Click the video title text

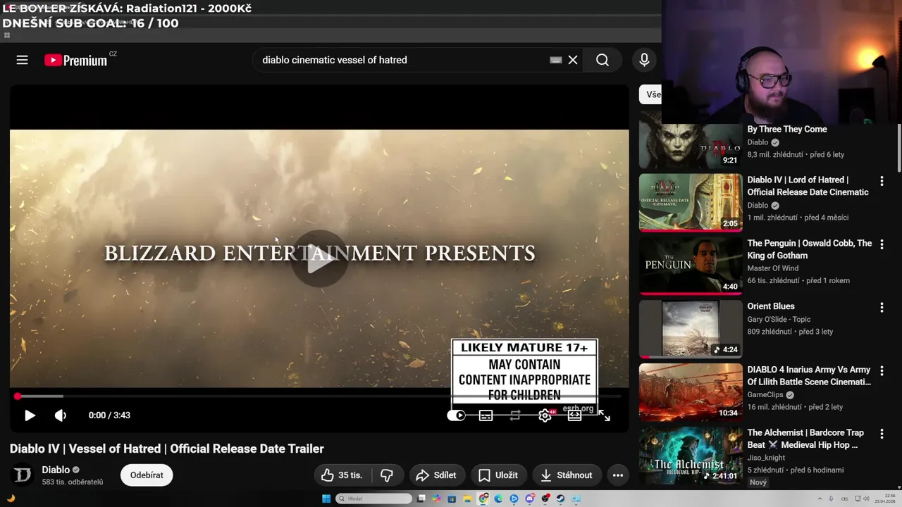point(167,449)
